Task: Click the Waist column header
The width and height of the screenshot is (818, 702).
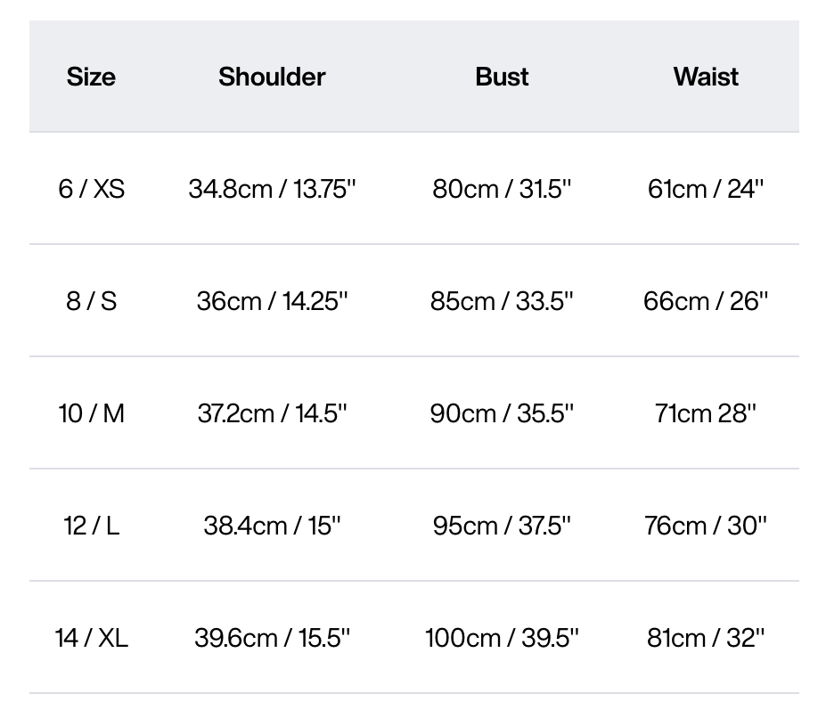Action: (706, 78)
